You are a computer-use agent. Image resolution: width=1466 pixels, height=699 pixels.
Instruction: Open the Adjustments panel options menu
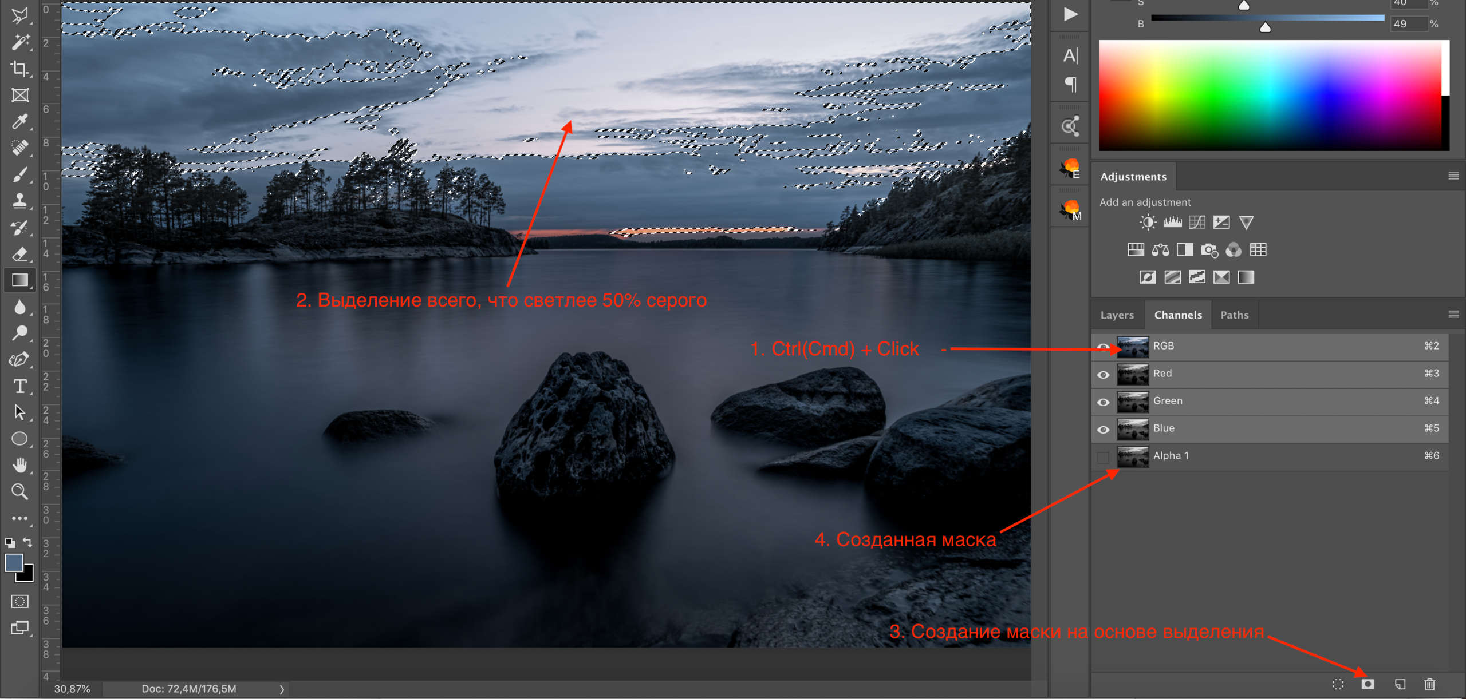[x=1453, y=176]
